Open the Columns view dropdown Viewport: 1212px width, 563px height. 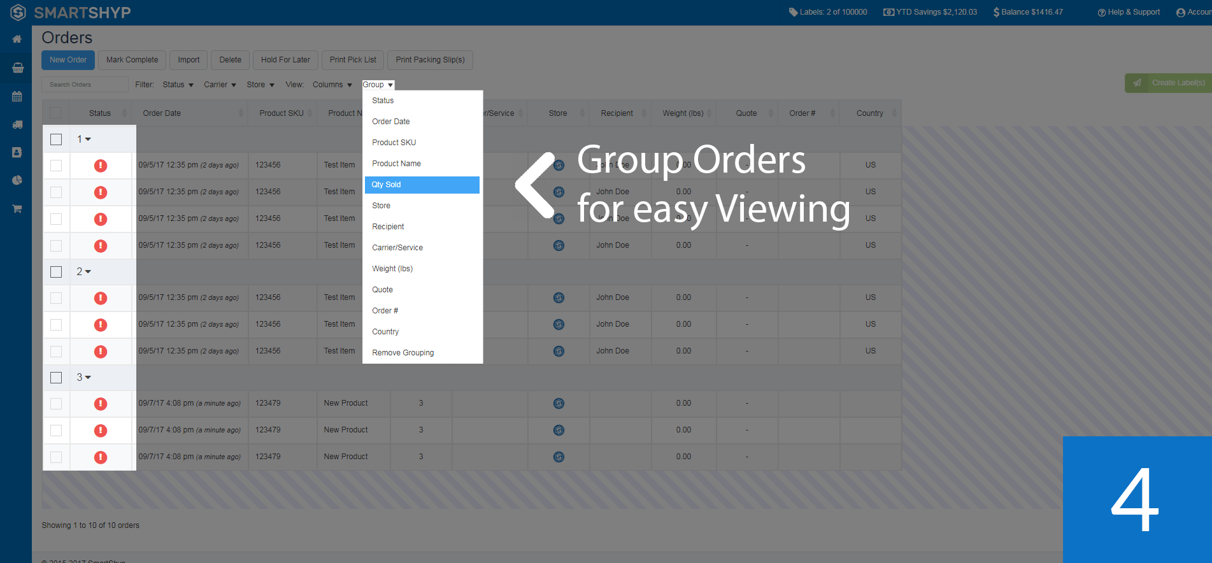point(332,85)
